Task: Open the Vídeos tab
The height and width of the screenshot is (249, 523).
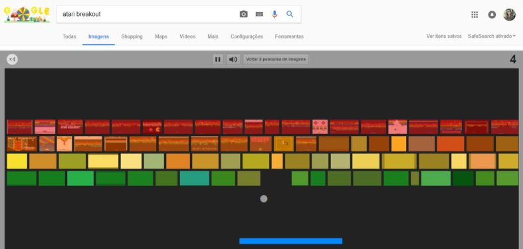Action: point(187,37)
